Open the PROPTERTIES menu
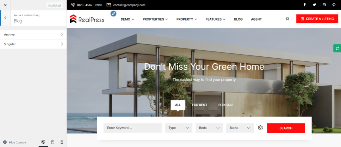 pyautogui.click(x=155, y=19)
